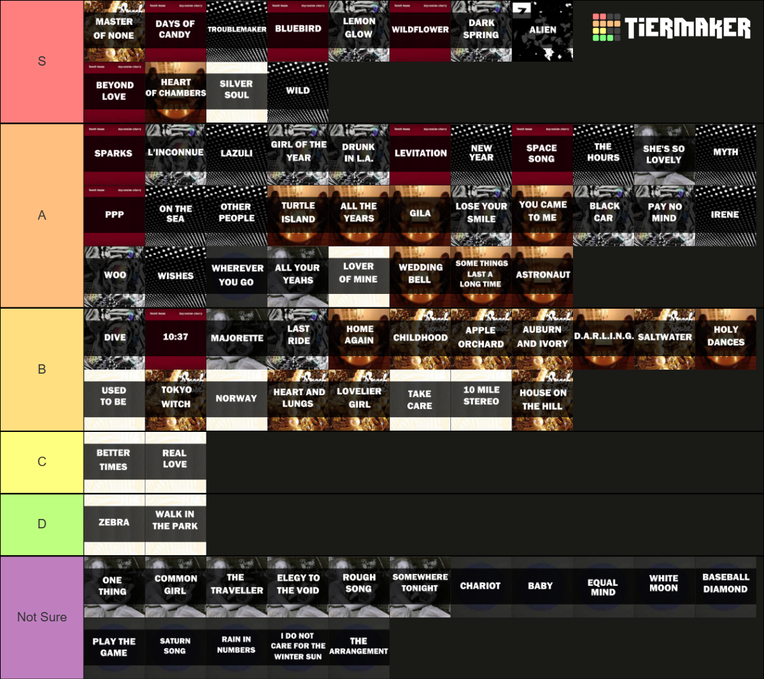The height and width of the screenshot is (679, 764).
Task: Choose the D.A.R.L.I.N.G. tile
Action: (604, 339)
